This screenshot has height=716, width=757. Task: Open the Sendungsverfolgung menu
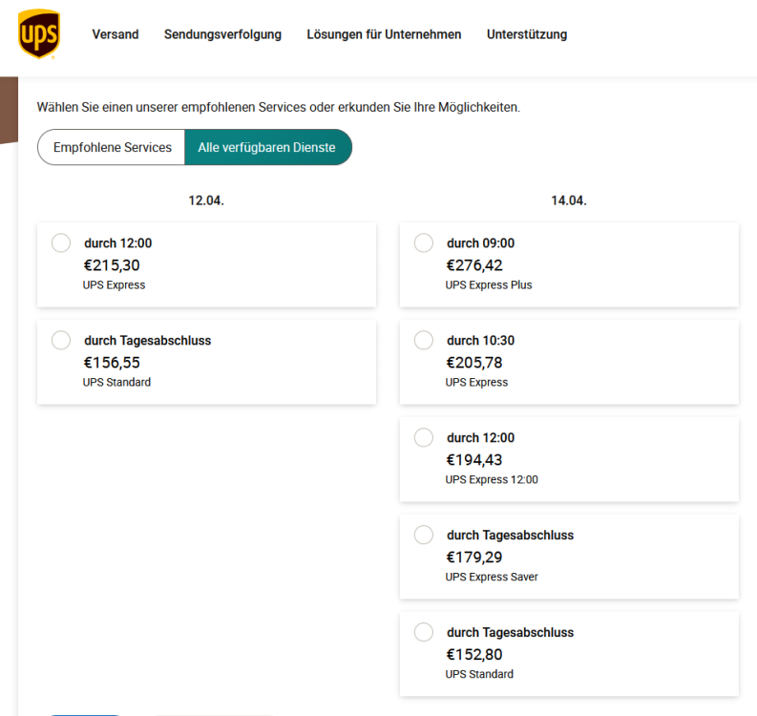[x=222, y=34]
